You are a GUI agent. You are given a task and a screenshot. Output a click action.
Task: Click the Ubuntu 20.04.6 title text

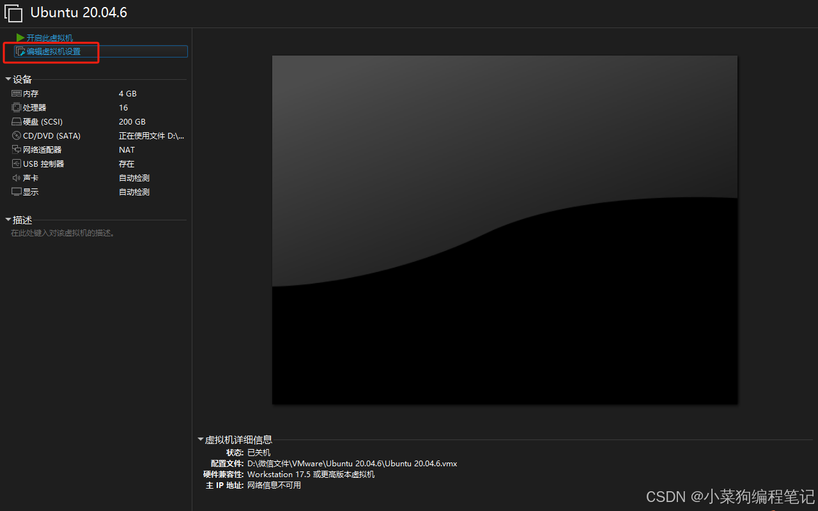(79, 13)
